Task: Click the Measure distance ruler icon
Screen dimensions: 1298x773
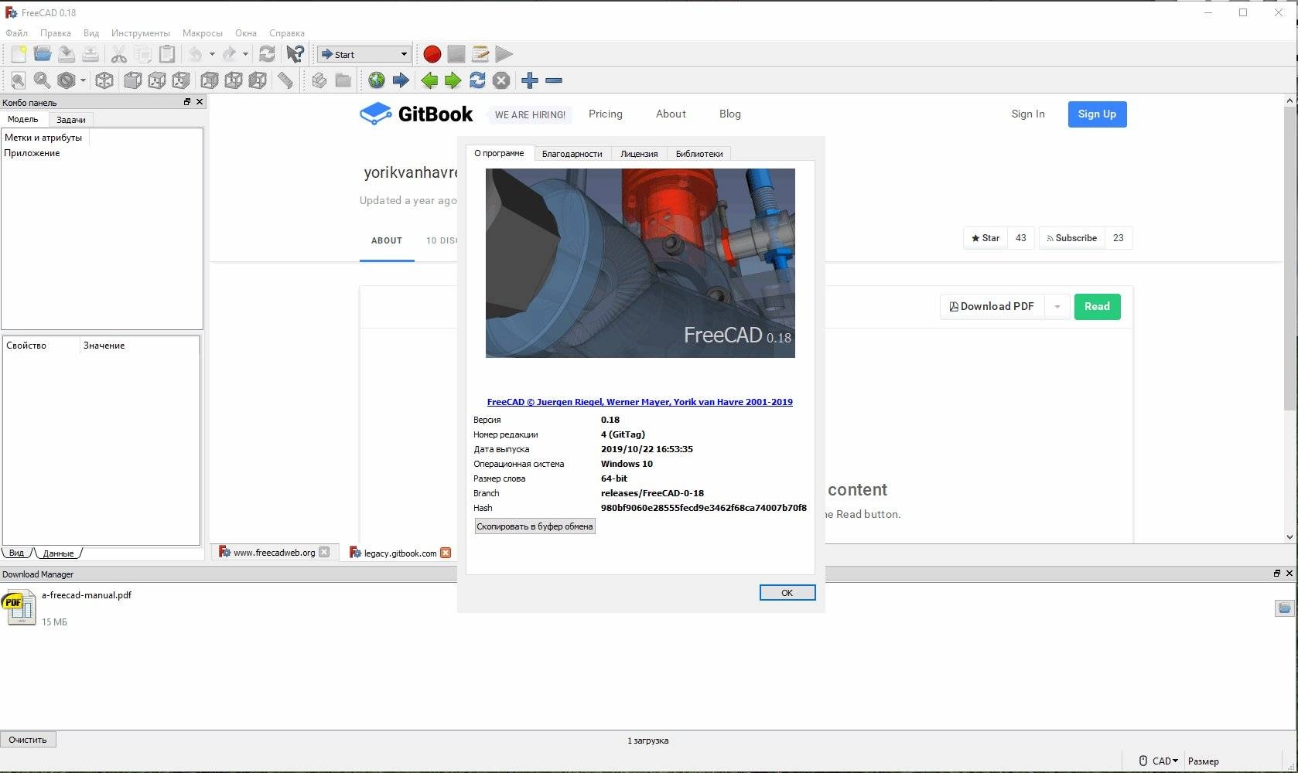Action: coord(285,80)
